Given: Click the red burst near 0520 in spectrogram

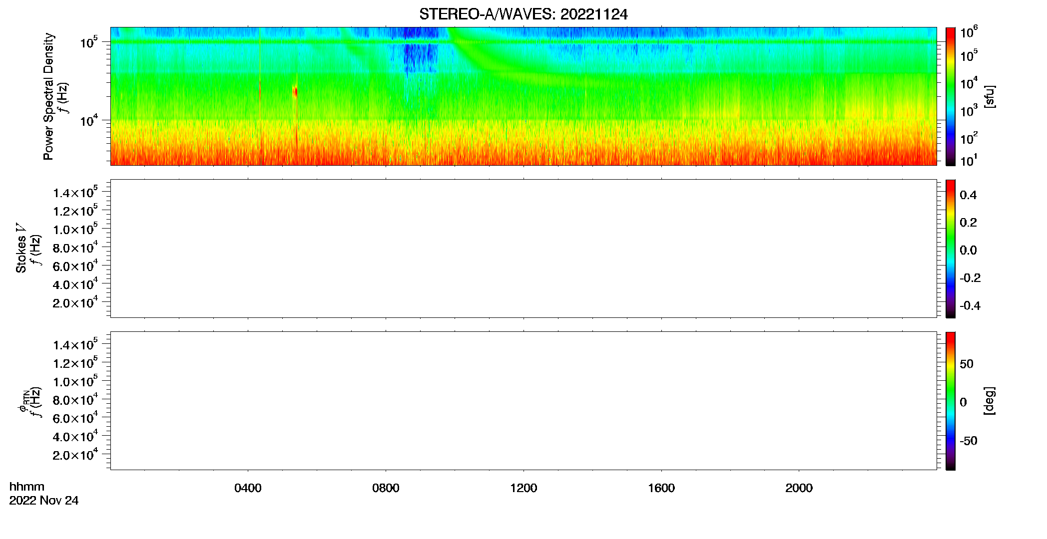Looking at the screenshot, I should (295, 92).
